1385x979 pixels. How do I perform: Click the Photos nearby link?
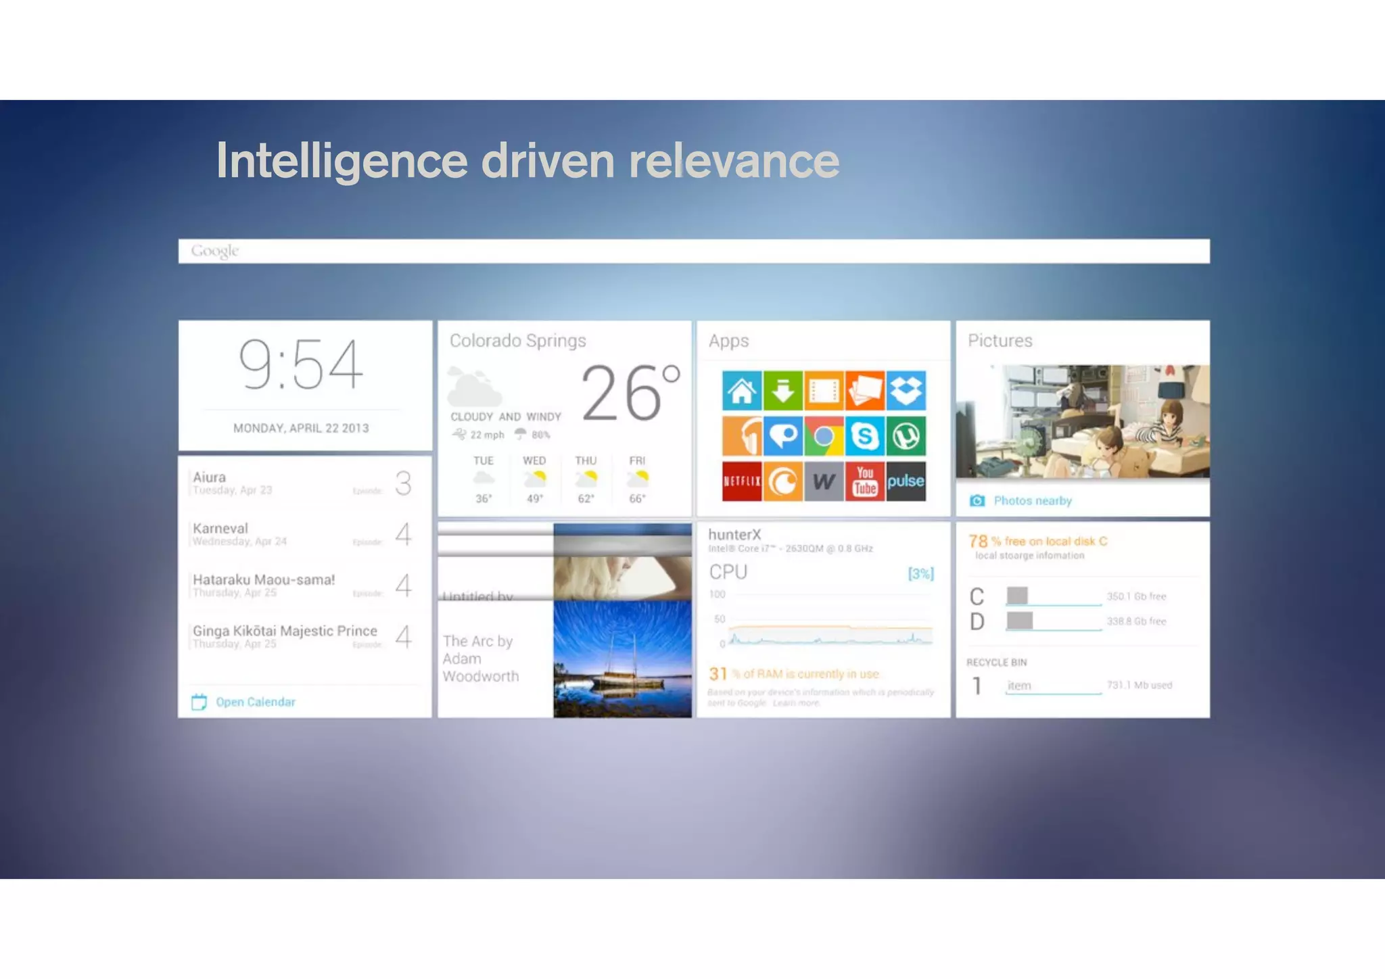(1032, 501)
